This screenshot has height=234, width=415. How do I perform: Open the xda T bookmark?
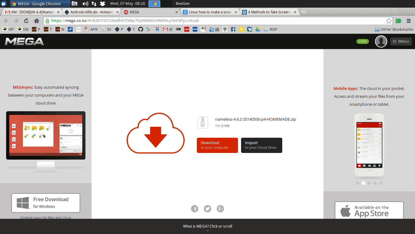click(x=48, y=29)
